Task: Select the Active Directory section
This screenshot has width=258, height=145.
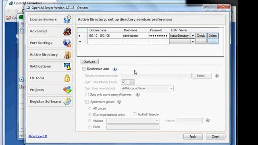Action: 50,55
